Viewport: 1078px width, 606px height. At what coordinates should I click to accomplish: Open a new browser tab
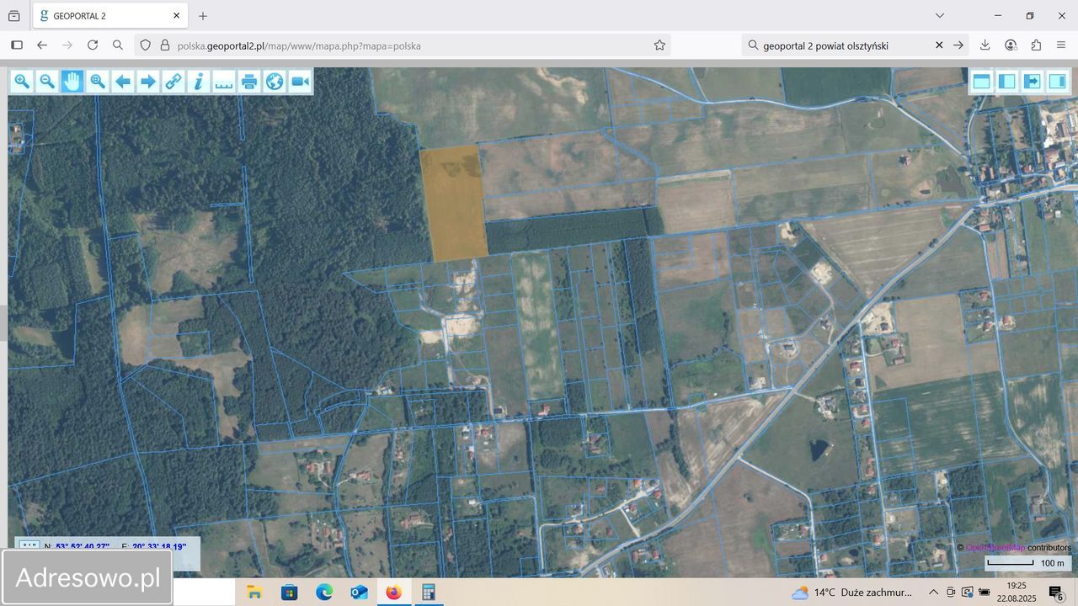pyautogui.click(x=203, y=15)
